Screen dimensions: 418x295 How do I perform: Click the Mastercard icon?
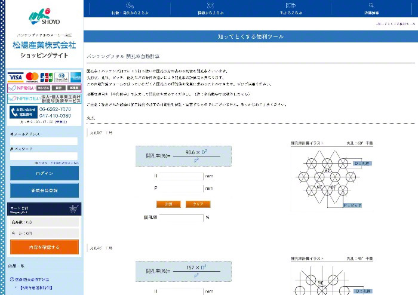point(32,77)
